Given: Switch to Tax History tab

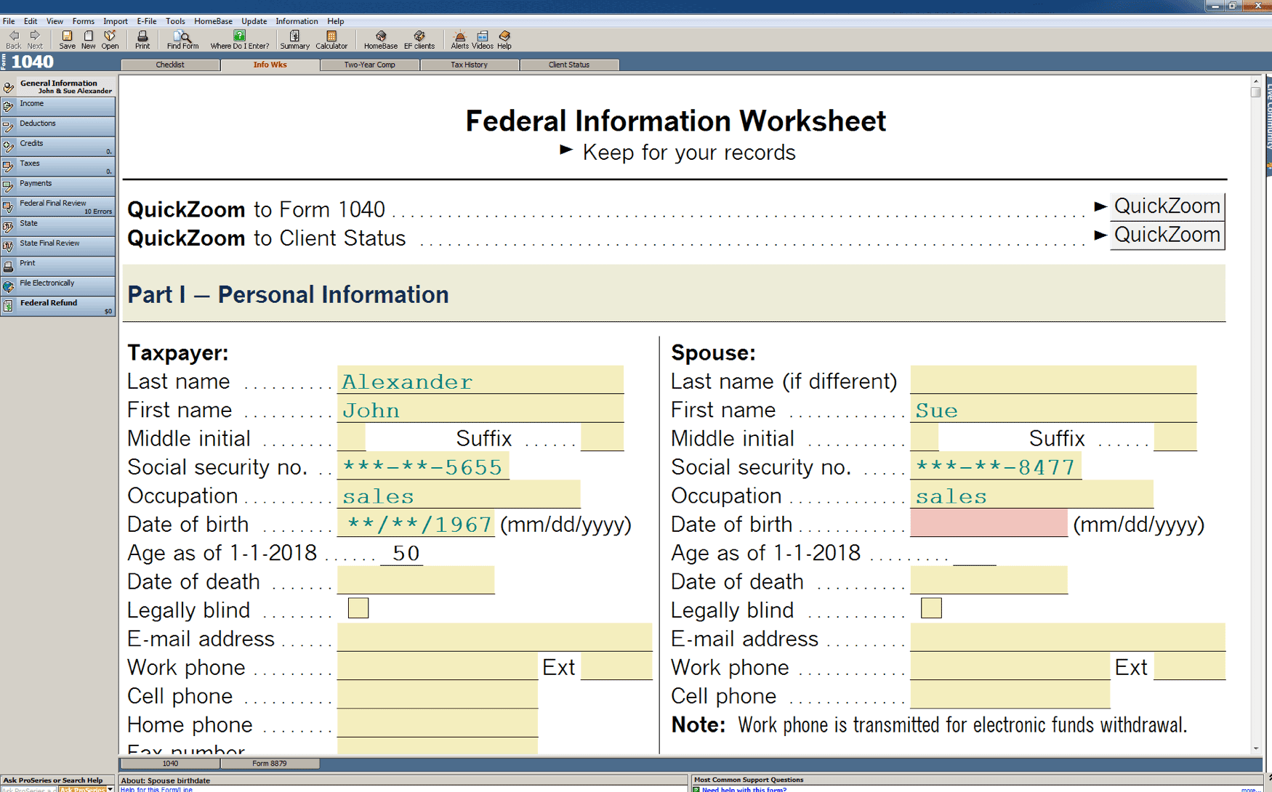Looking at the screenshot, I should [x=469, y=65].
